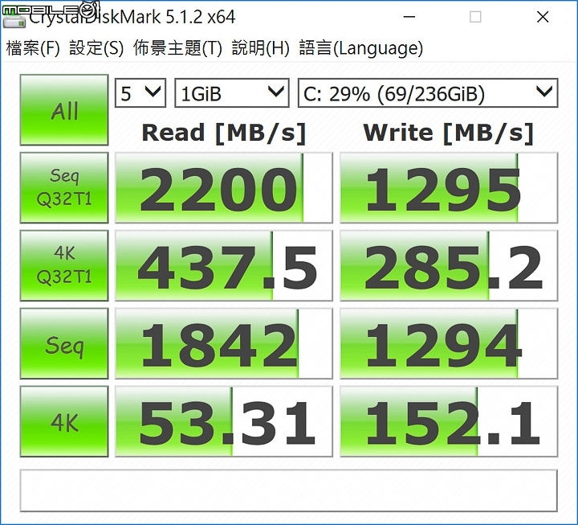Image resolution: width=578 pixels, height=525 pixels.
Task: Click the Seq read result 1842
Action: [224, 343]
